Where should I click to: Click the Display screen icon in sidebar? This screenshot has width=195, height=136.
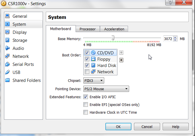coord(7,32)
